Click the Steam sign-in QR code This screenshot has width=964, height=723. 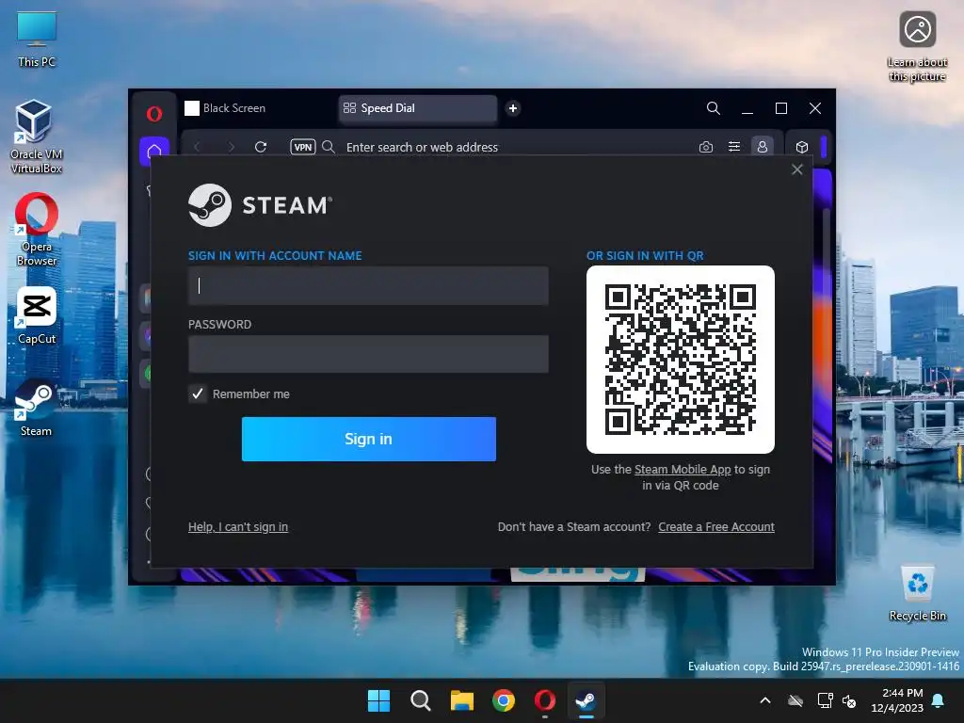click(681, 360)
